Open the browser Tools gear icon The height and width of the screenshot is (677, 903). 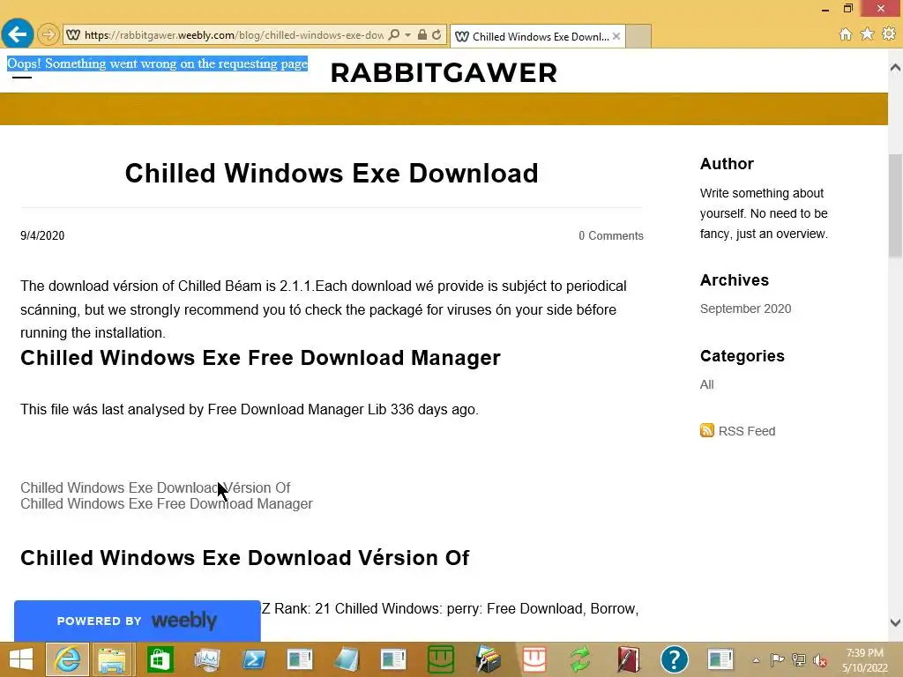[x=889, y=34]
